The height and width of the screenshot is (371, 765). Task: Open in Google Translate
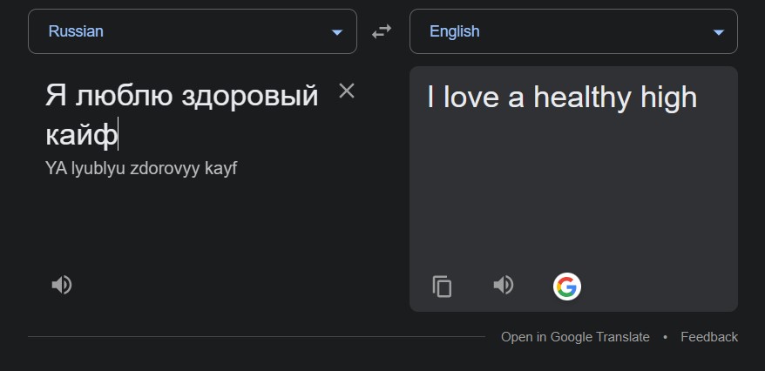point(575,337)
